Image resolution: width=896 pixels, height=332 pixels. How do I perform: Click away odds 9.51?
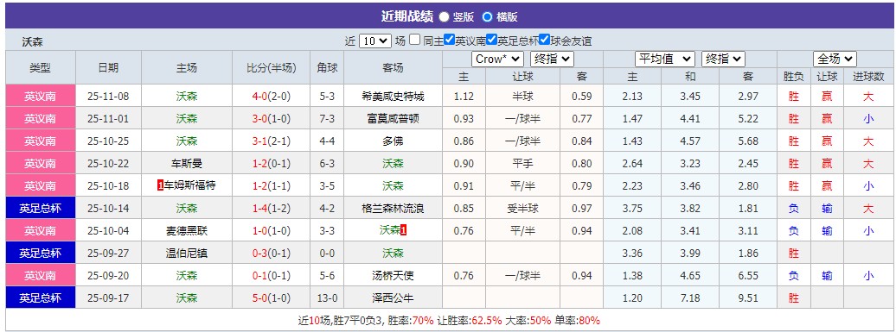tap(748, 298)
